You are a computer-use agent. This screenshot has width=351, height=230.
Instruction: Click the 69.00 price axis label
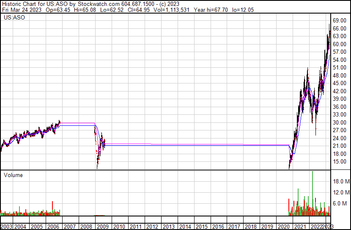[x=339, y=20]
